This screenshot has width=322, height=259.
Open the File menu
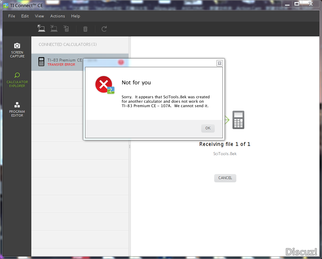(12, 16)
